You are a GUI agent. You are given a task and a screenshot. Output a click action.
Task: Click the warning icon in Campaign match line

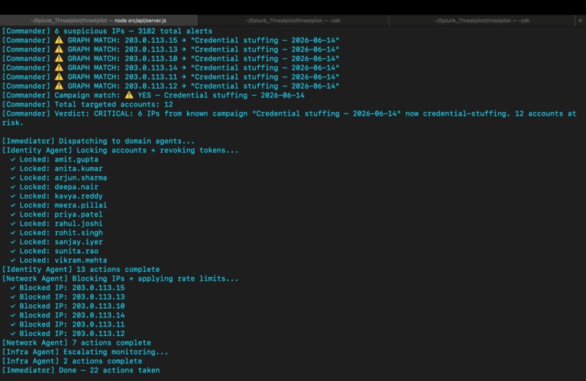click(129, 95)
